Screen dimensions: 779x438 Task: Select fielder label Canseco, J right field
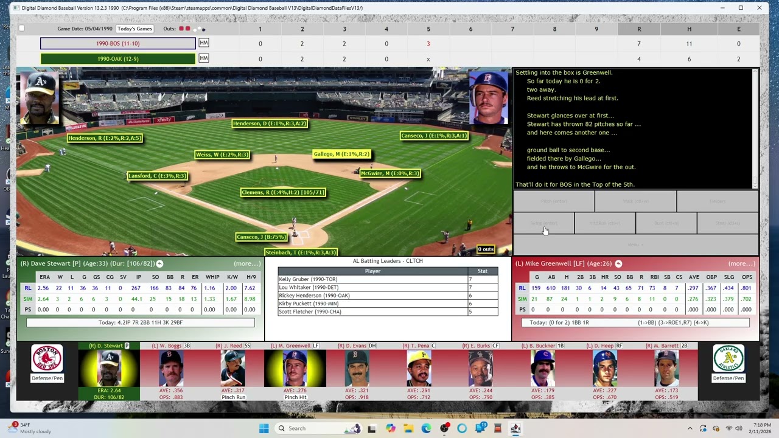click(x=434, y=136)
